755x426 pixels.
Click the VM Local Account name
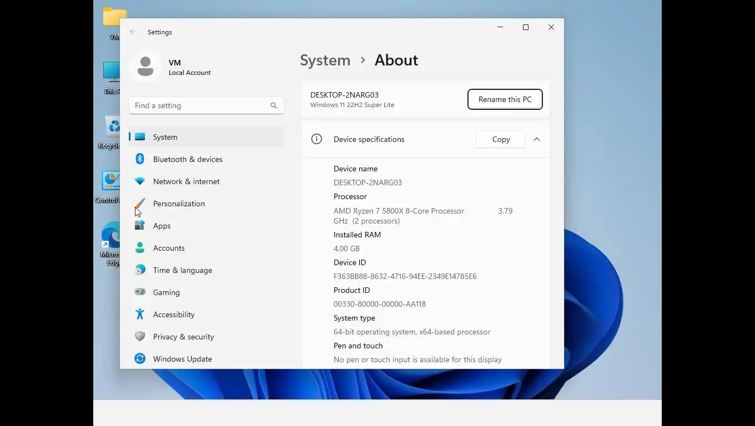coord(190,67)
